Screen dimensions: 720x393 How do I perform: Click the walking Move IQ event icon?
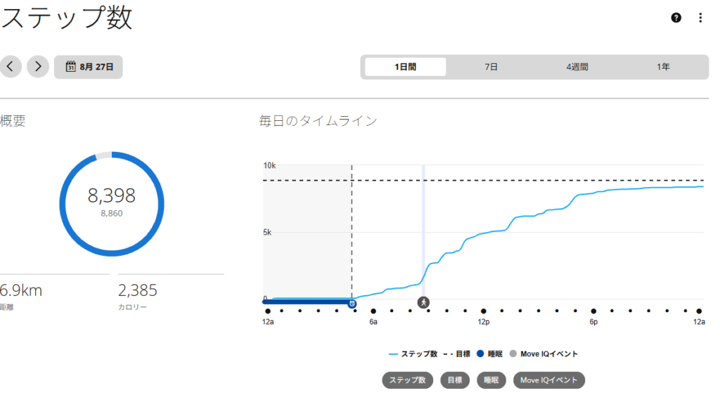tap(423, 302)
